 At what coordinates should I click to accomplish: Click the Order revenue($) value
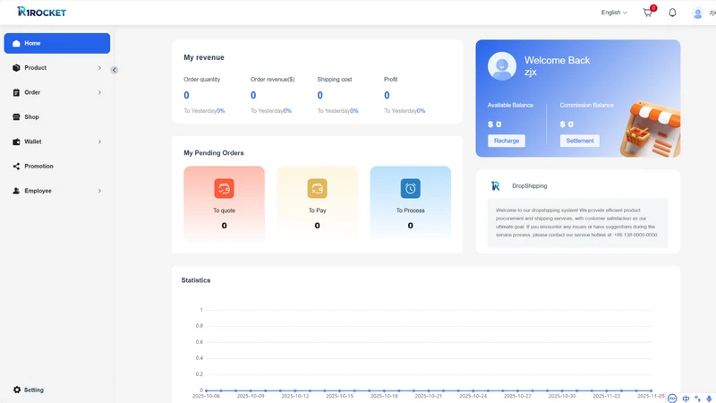click(253, 96)
